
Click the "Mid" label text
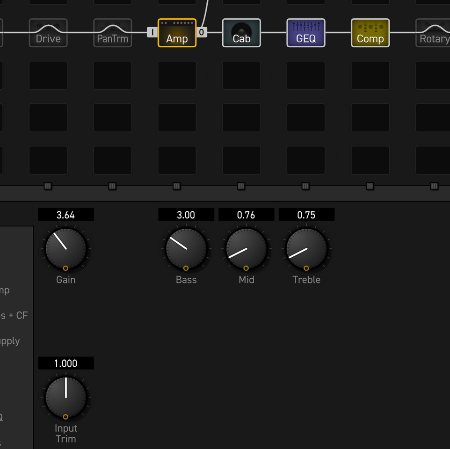click(247, 280)
